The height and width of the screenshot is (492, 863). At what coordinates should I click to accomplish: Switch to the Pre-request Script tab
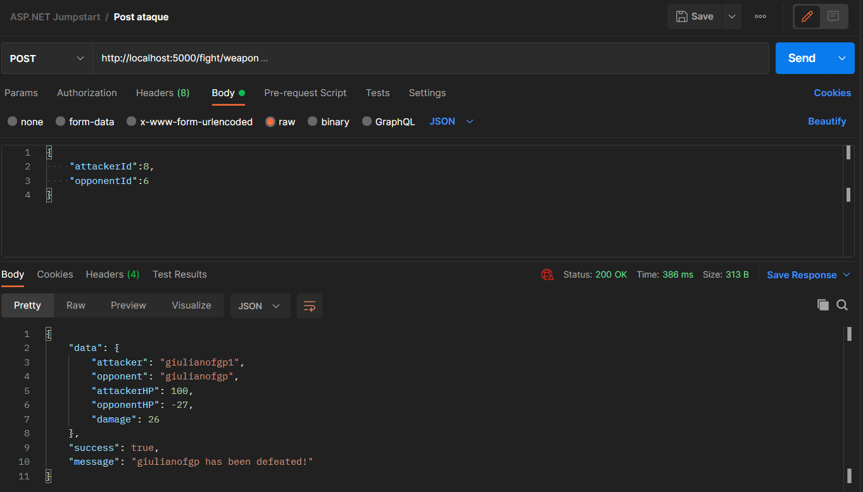[305, 93]
